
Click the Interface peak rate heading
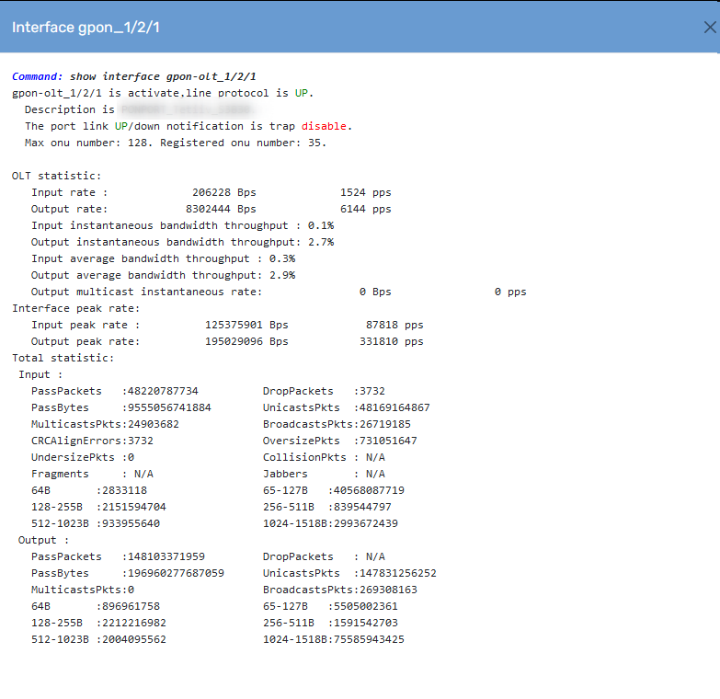pyautogui.click(x=75, y=308)
